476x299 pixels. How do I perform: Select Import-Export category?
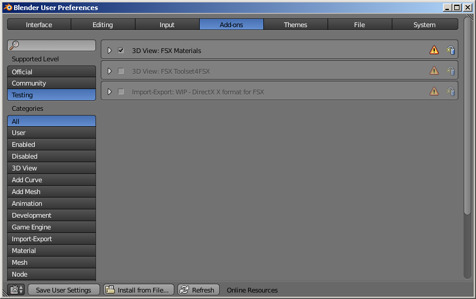[51, 239]
